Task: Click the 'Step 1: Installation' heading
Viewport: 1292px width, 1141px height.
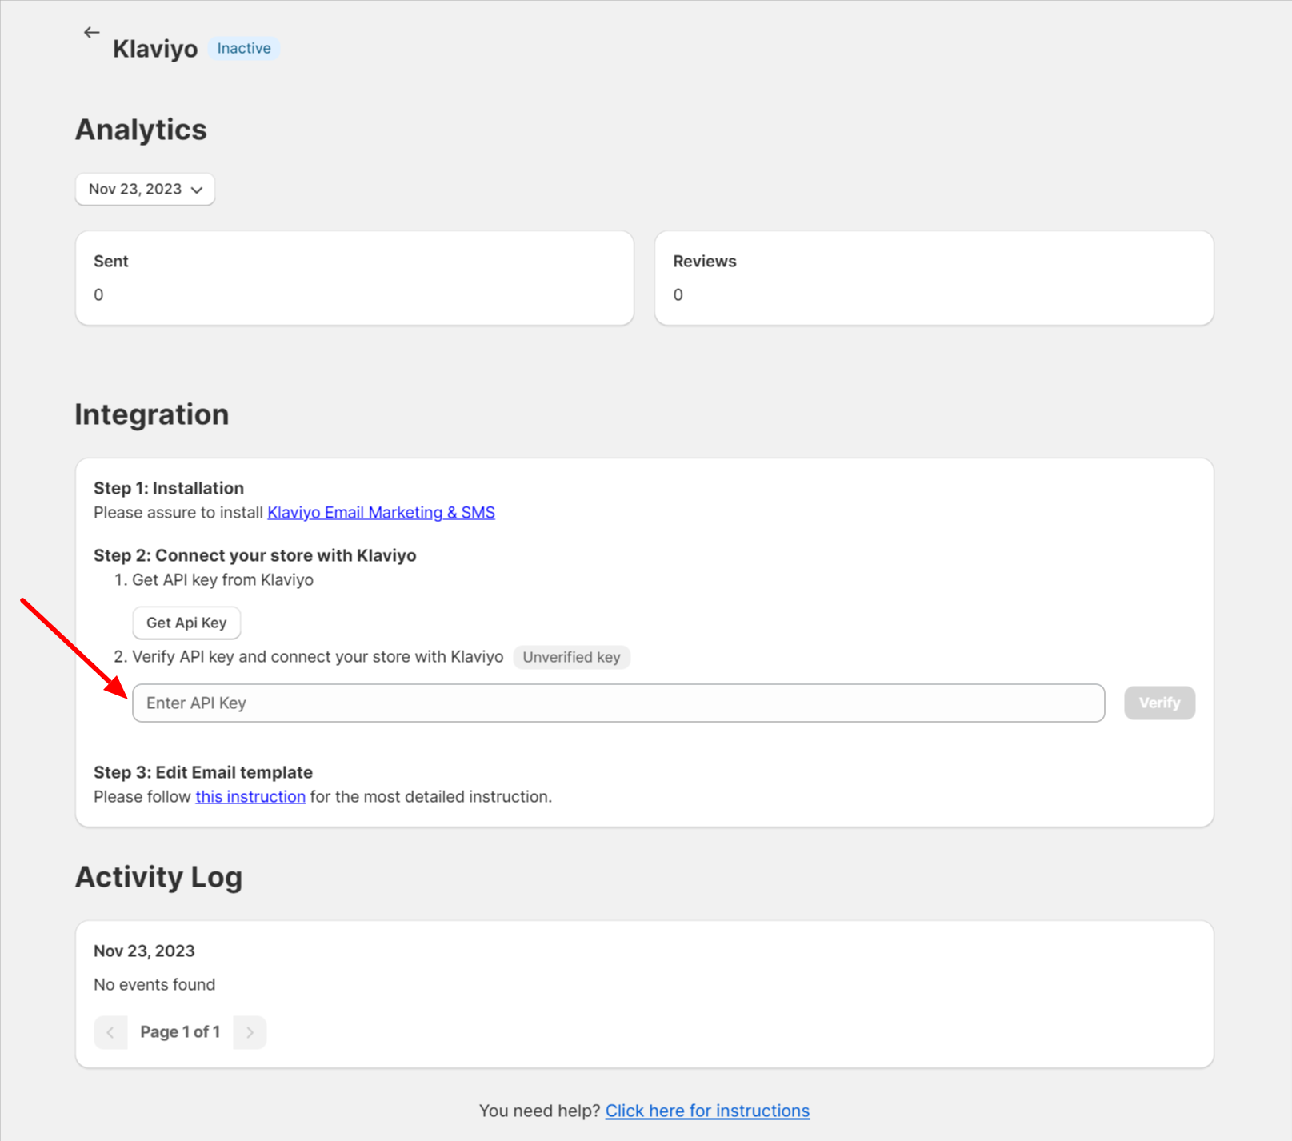Action: [x=169, y=488]
